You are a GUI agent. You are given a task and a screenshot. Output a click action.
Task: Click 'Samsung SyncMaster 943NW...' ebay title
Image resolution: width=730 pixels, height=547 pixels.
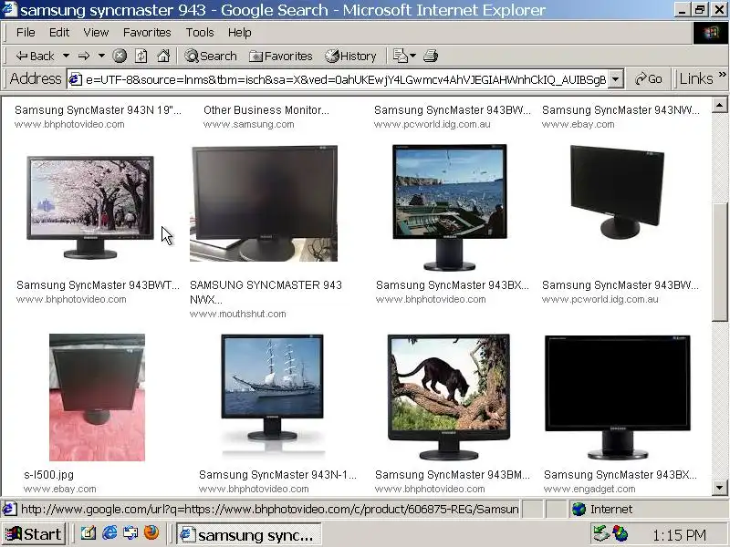click(620, 110)
